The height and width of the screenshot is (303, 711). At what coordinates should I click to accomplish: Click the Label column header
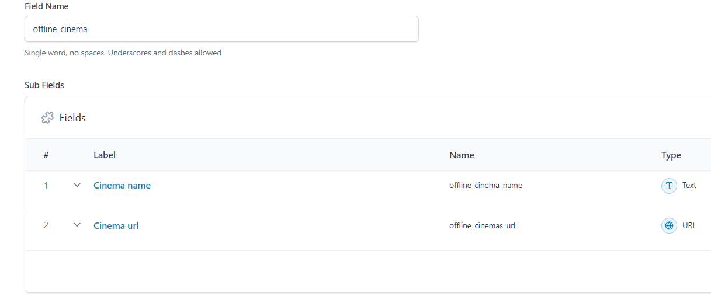point(105,155)
